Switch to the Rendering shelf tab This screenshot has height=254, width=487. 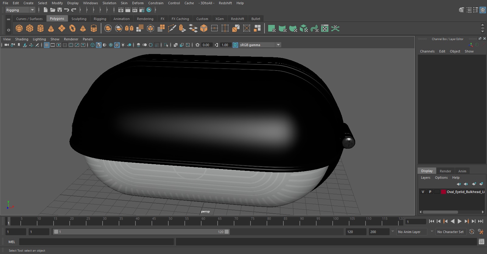[145, 19]
